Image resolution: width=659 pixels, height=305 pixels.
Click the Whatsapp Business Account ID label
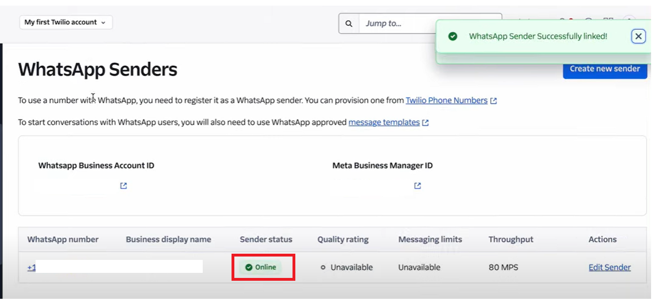(96, 166)
